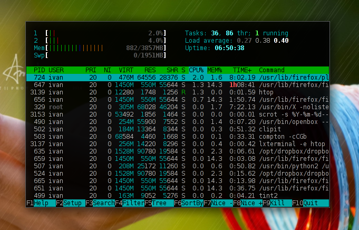Select firefox process row with PID 651
This screenshot has width=359, height=230.
[178, 188]
